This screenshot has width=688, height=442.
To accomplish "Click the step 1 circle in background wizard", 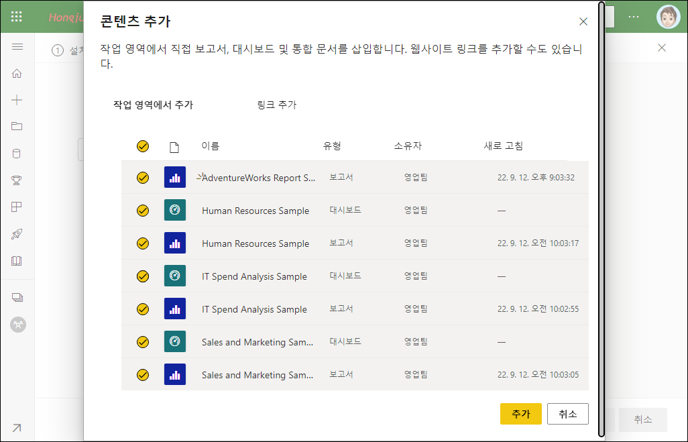I will click(x=58, y=50).
